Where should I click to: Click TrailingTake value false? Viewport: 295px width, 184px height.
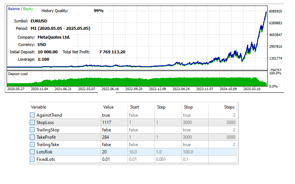pyautogui.click(x=107, y=144)
